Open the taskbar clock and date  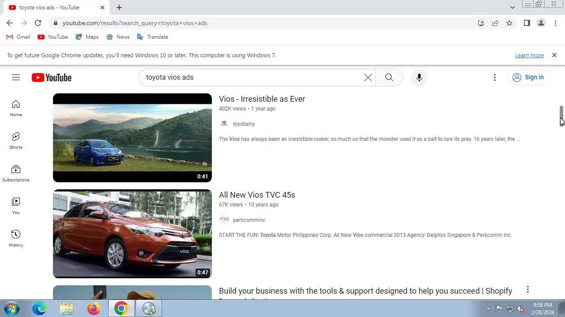point(542,309)
